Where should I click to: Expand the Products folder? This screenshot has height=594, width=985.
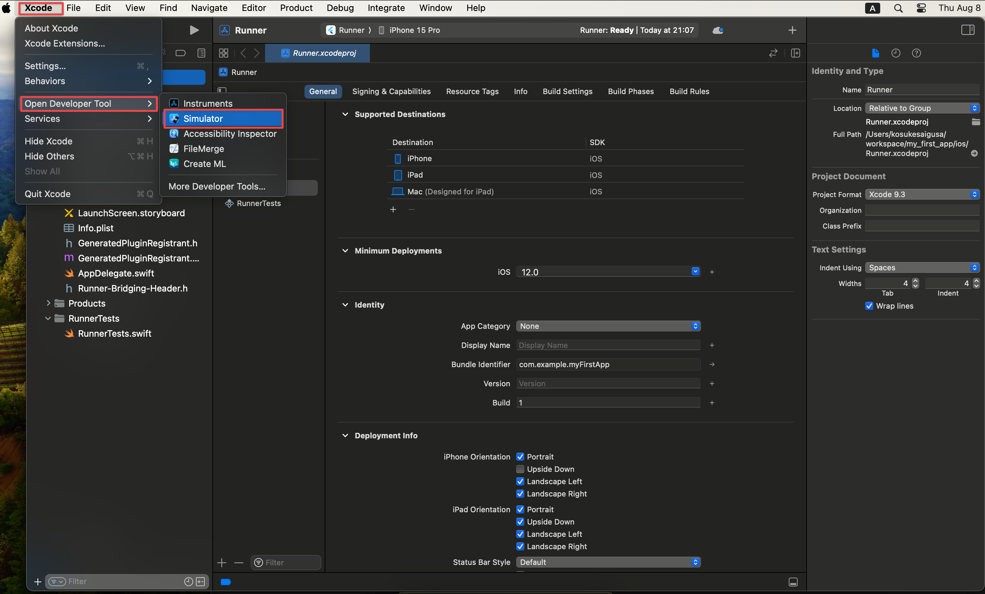[x=48, y=303]
